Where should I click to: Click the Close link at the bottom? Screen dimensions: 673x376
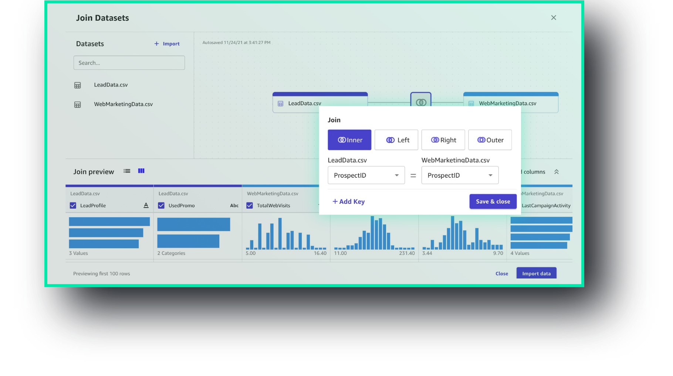[x=502, y=274]
